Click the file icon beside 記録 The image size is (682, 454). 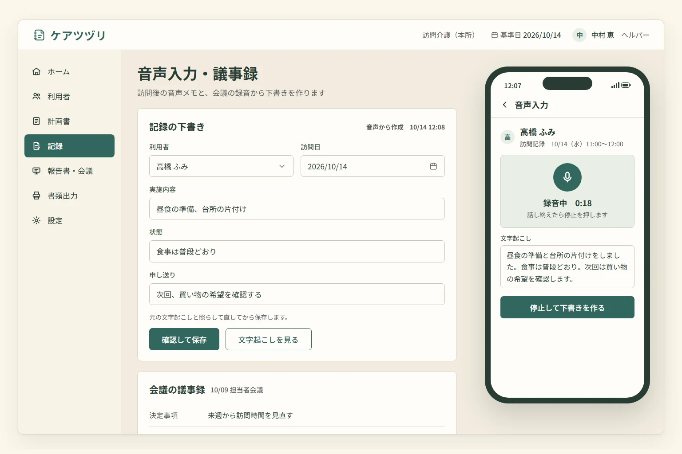(36, 146)
